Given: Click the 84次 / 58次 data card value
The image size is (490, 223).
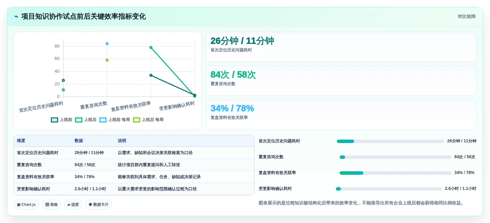Looking at the screenshot, I should pos(233,75).
